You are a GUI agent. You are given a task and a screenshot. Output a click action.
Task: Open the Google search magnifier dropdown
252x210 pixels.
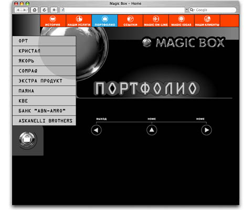coord(192,10)
